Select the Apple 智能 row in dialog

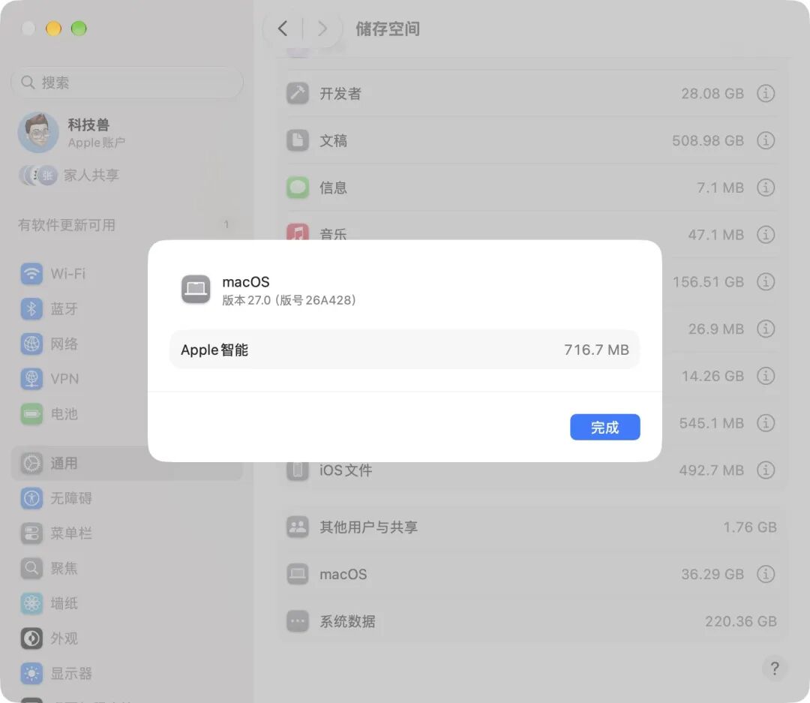pos(404,350)
